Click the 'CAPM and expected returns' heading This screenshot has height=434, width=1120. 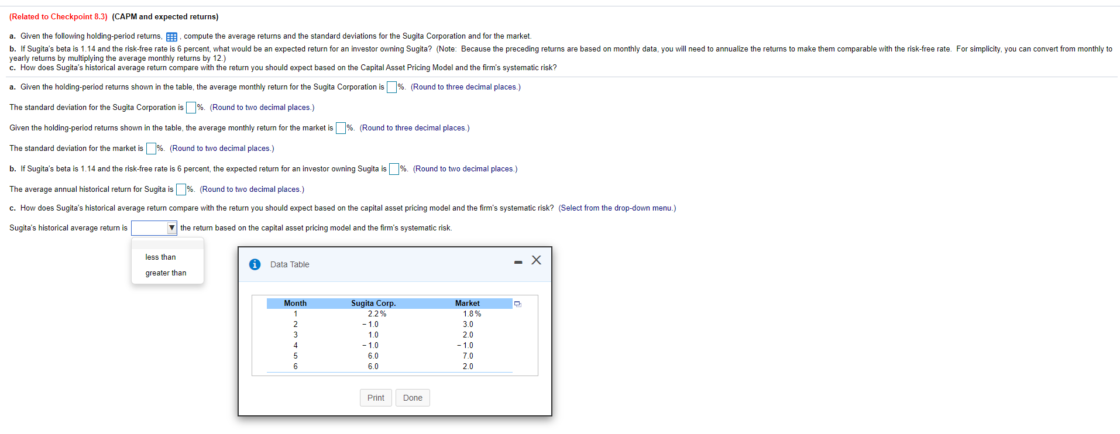click(165, 16)
